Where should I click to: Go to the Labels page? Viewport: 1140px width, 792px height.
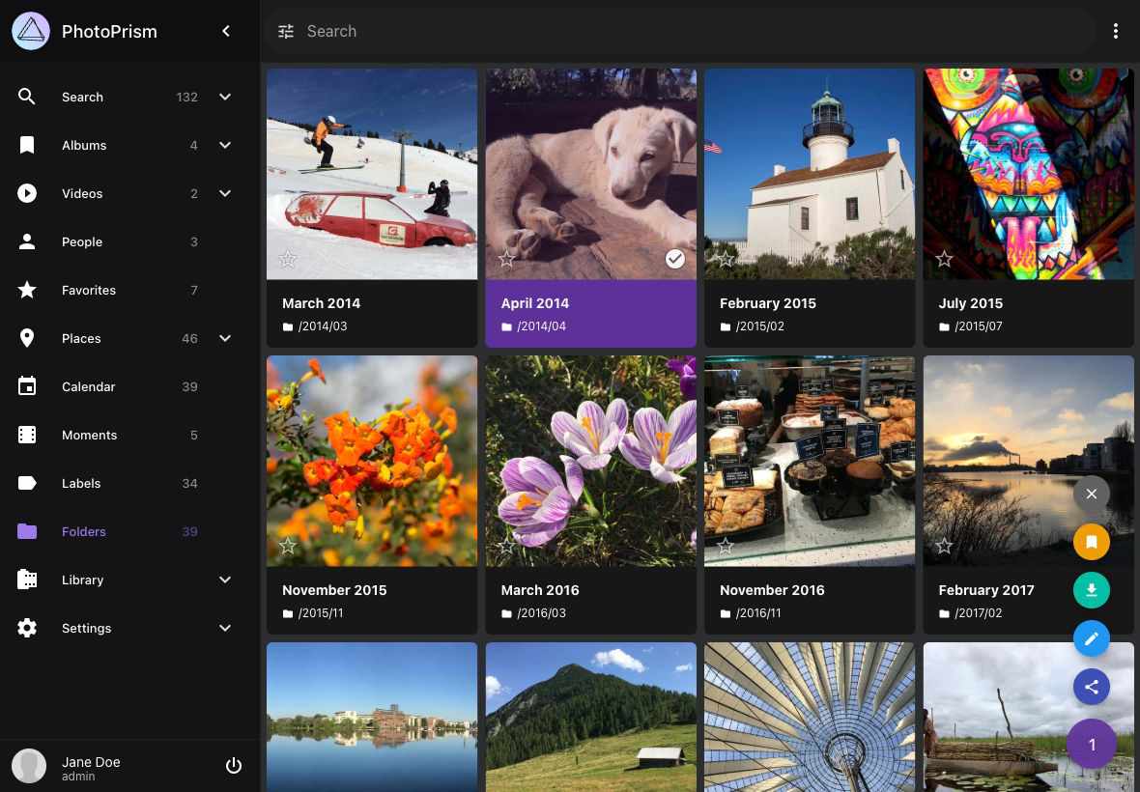pyautogui.click(x=81, y=483)
